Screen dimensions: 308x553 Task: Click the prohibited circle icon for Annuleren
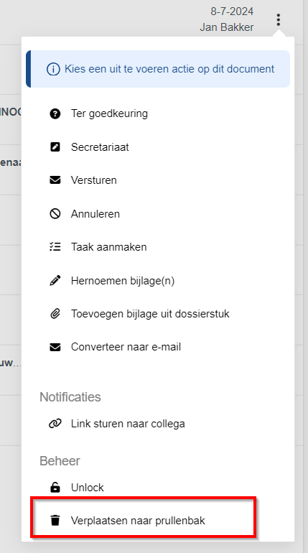click(x=55, y=214)
